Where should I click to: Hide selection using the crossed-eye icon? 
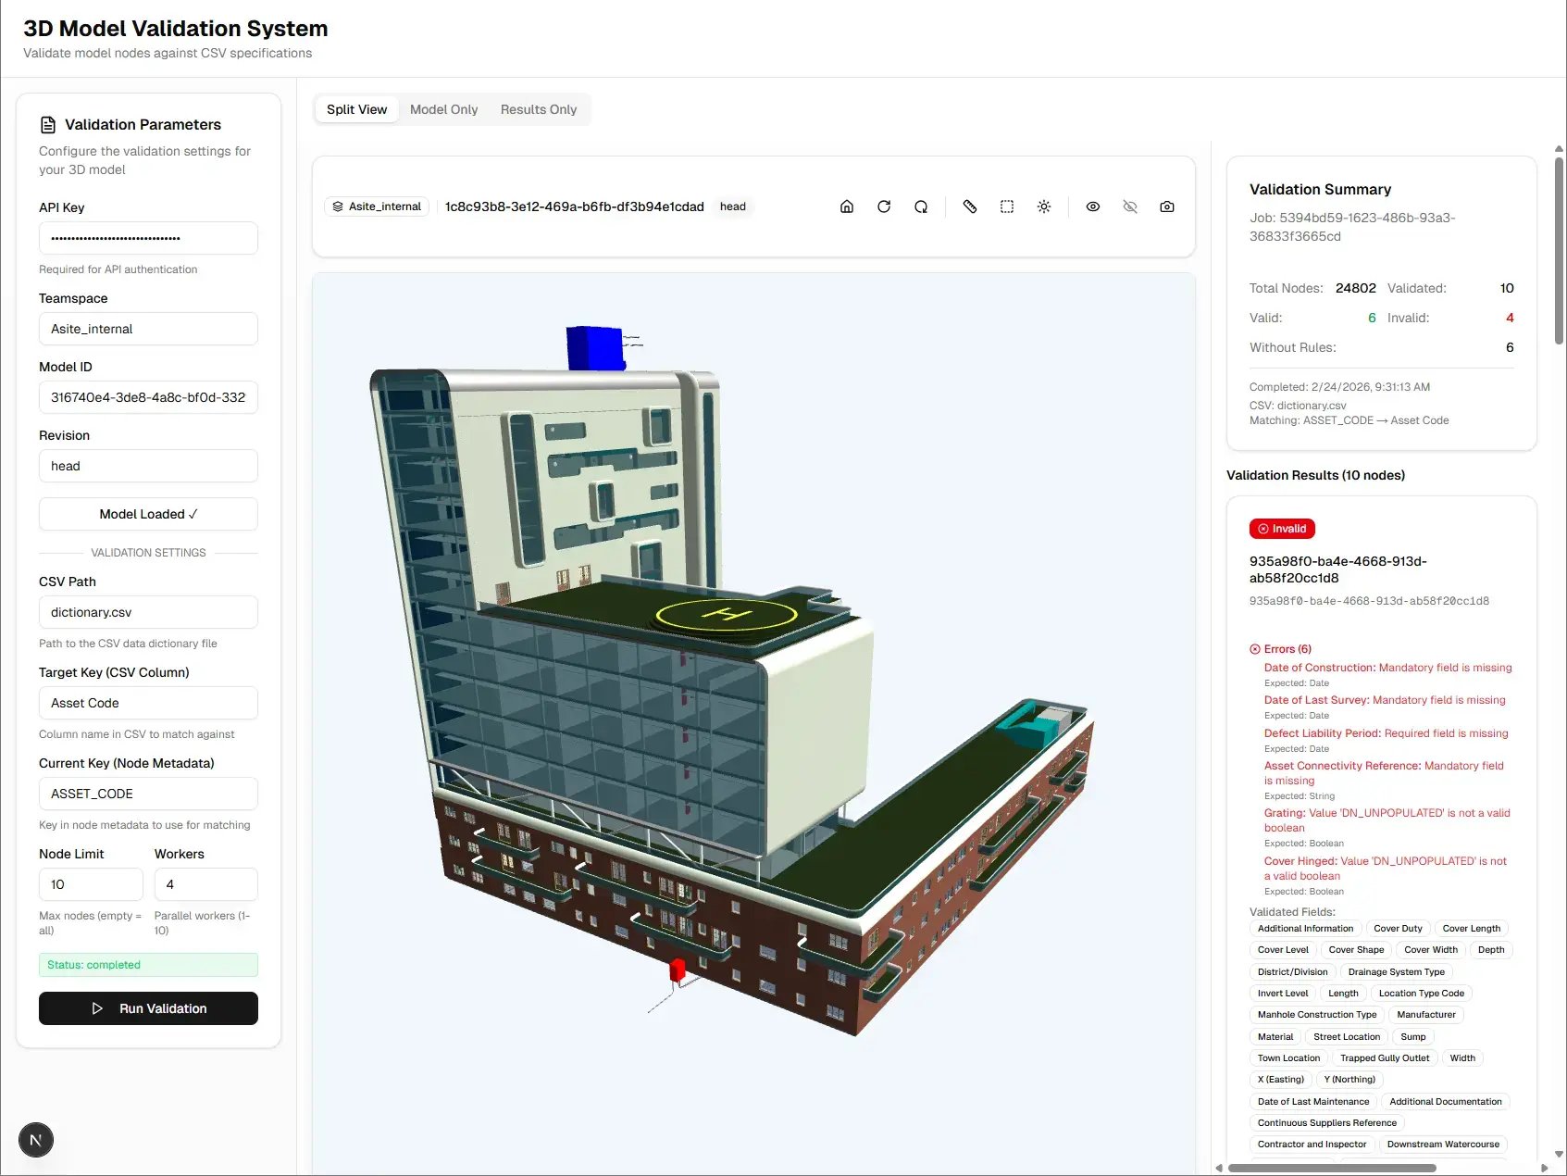pos(1130,206)
